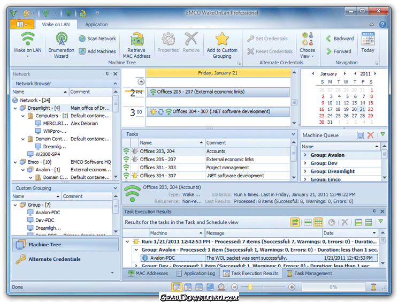Click the Machine Queue monitor icon

pos(360,135)
